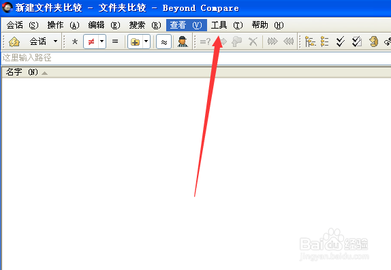Toggle ignore minor differences (≈) button
Image resolution: width=391 pixels, height=270 pixels.
coord(164,42)
